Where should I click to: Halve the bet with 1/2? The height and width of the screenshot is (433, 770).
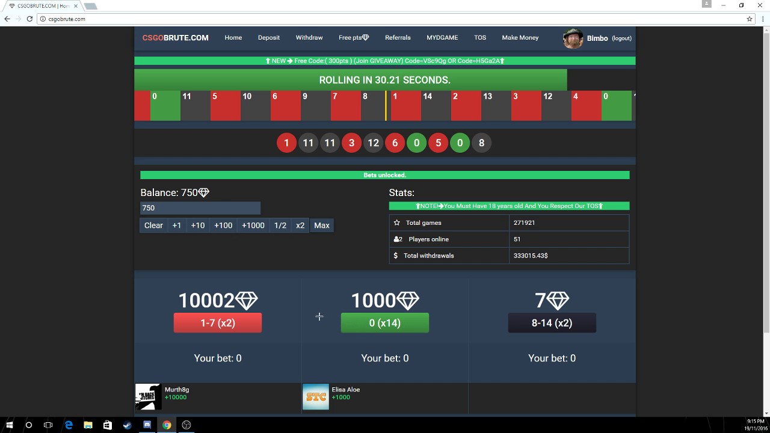280,225
